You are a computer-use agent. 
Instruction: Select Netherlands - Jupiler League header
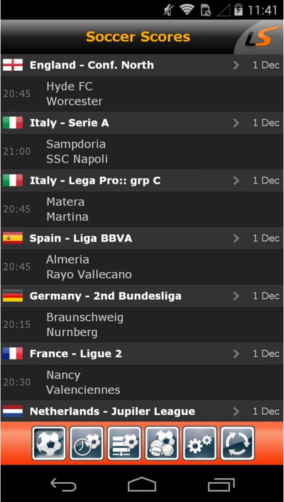[142, 411]
